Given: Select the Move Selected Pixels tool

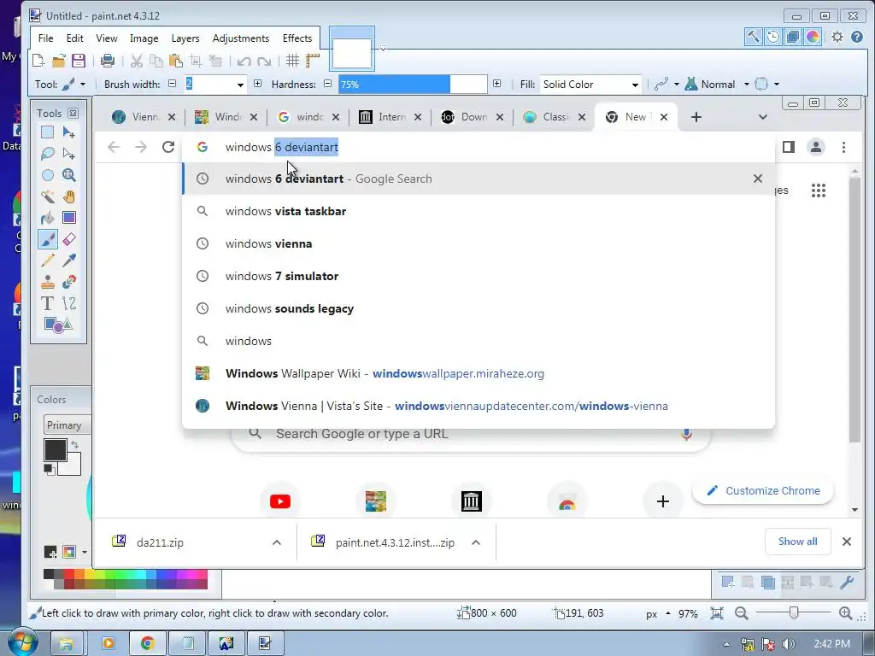Looking at the screenshot, I should coord(68,132).
